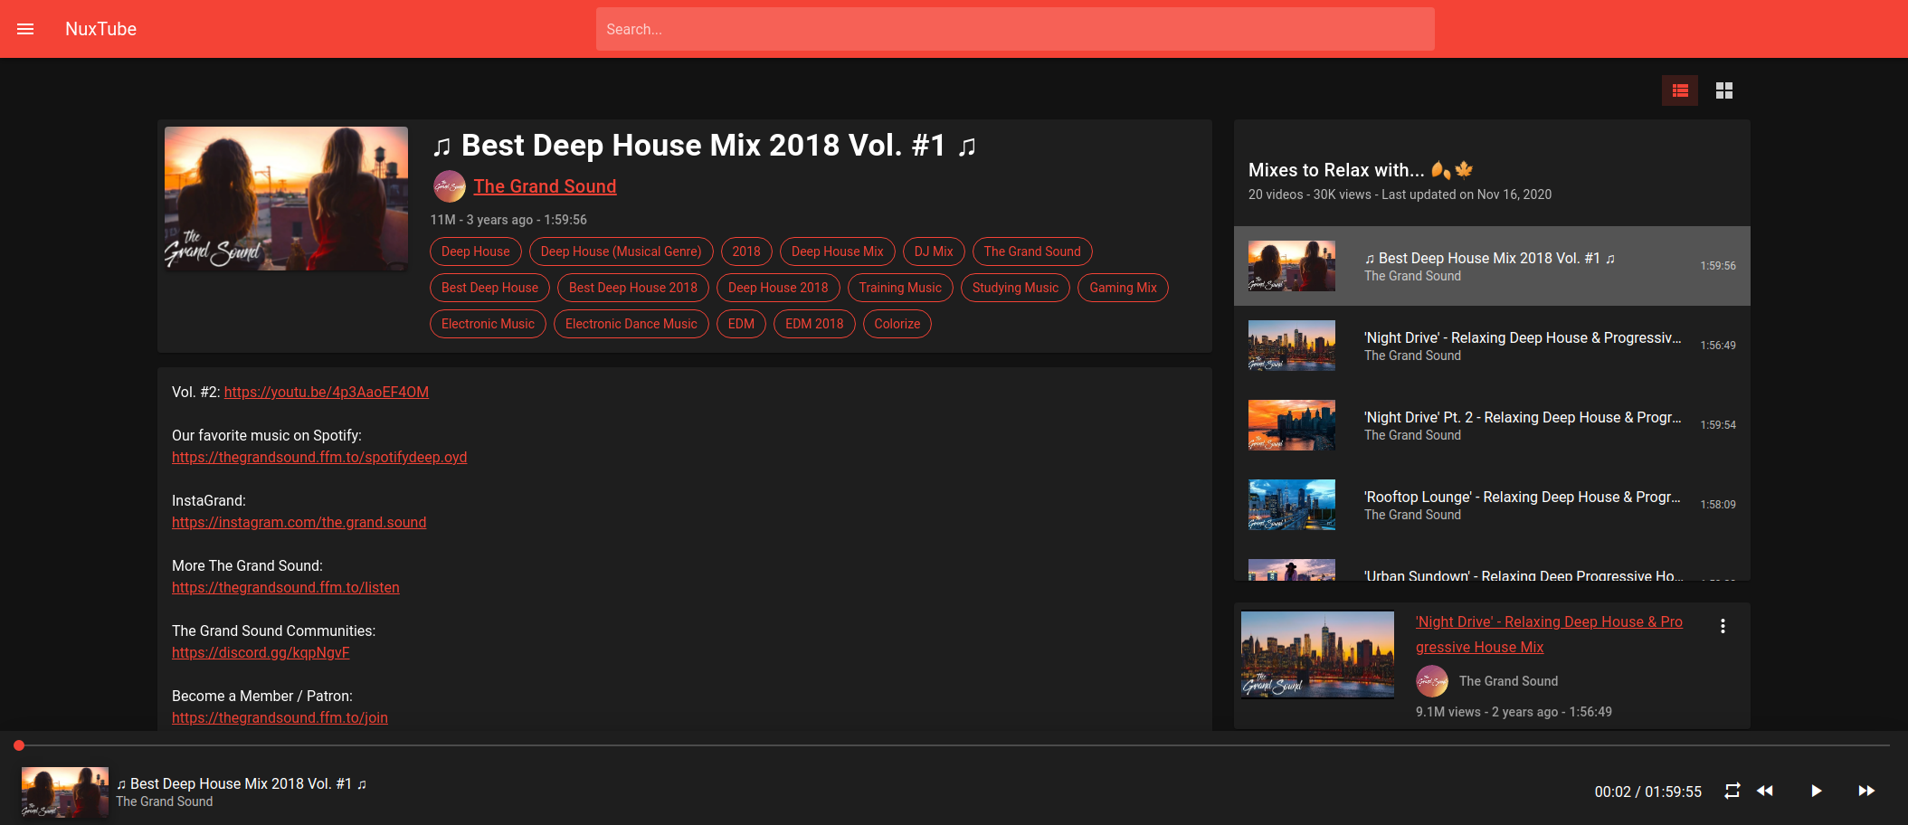Click 'Rooftop Lounge' playlist thumbnail
This screenshot has height=825, width=1908.
(x=1292, y=505)
